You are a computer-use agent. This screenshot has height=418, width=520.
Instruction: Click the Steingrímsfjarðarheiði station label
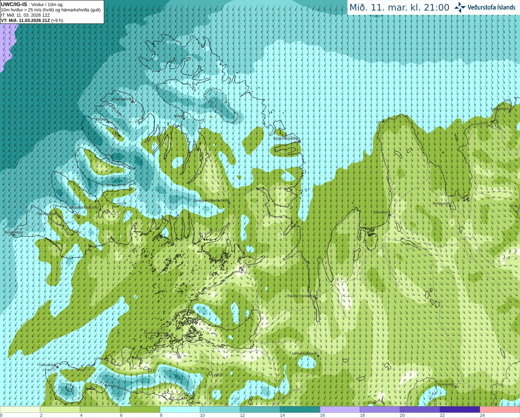click(x=211, y=200)
